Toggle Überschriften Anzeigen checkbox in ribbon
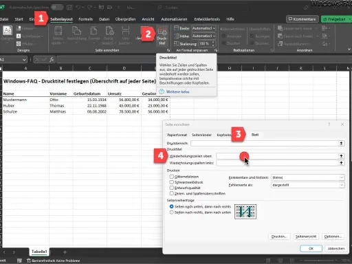352x264 pixels. pyautogui.click(x=252, y=36)
